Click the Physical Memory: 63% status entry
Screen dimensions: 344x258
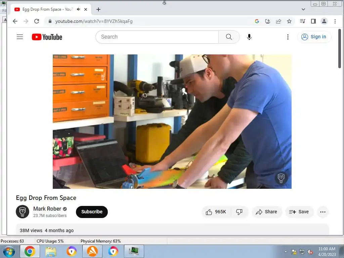(100, 241)
